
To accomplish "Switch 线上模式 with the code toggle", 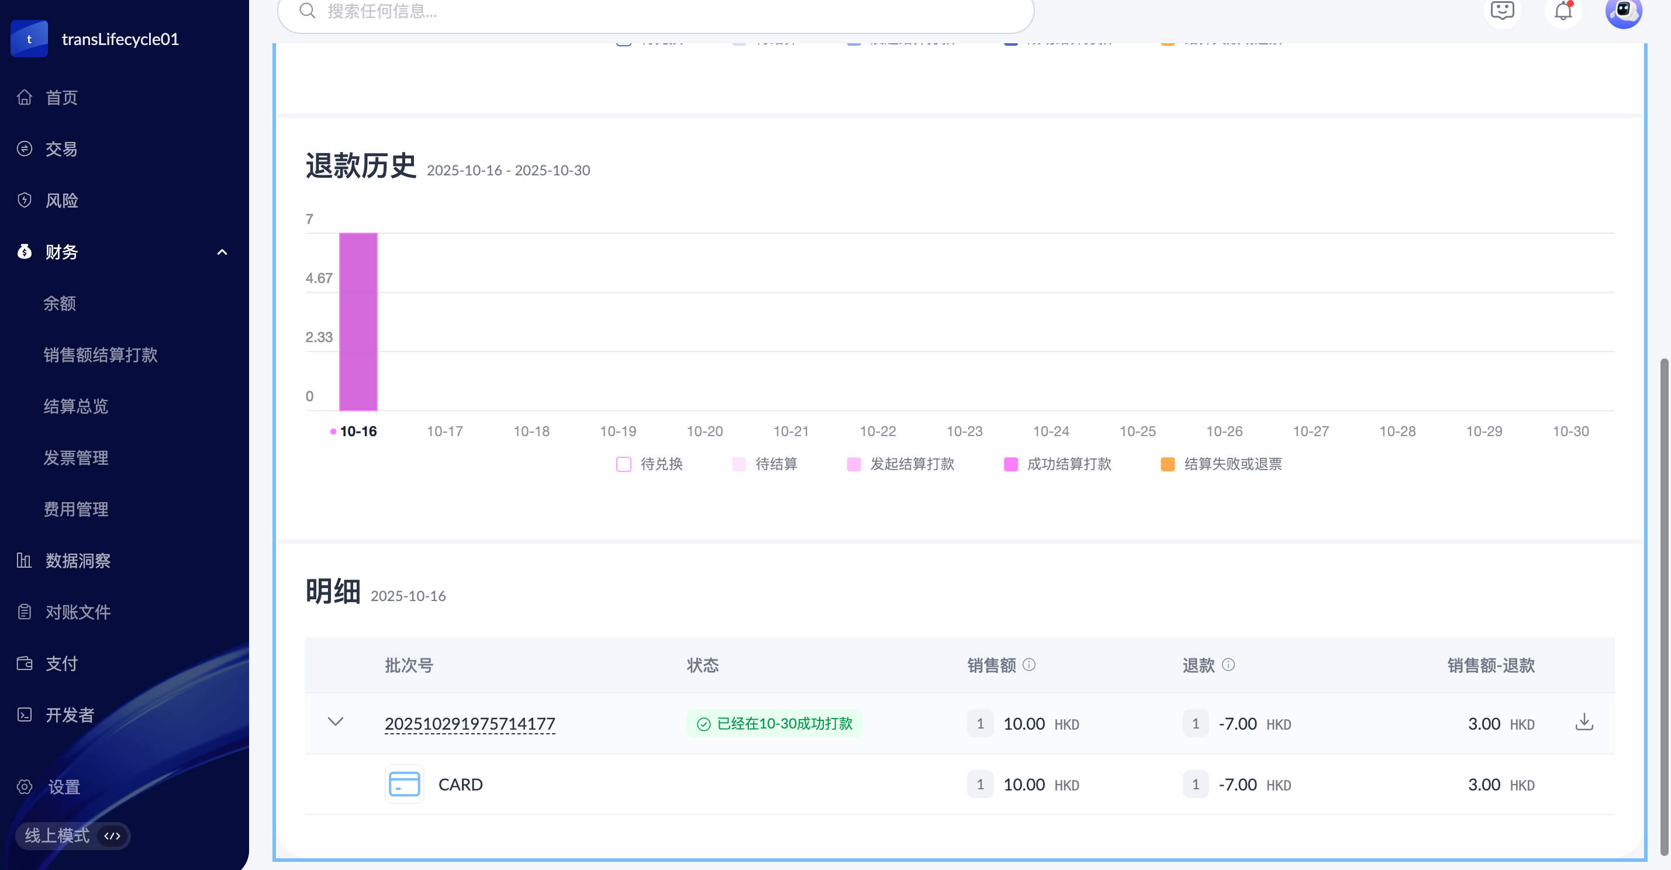I will [113, 836].
